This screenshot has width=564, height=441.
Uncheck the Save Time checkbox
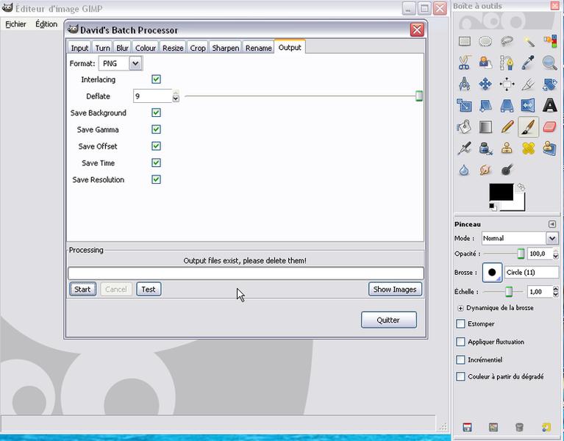[156, 163]
